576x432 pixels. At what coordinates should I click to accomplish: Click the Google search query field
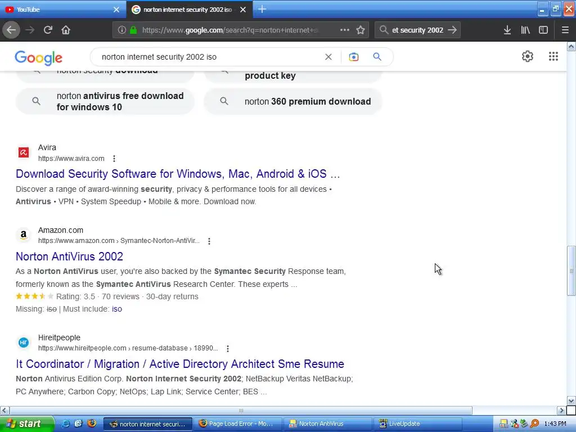coord(209,57)
